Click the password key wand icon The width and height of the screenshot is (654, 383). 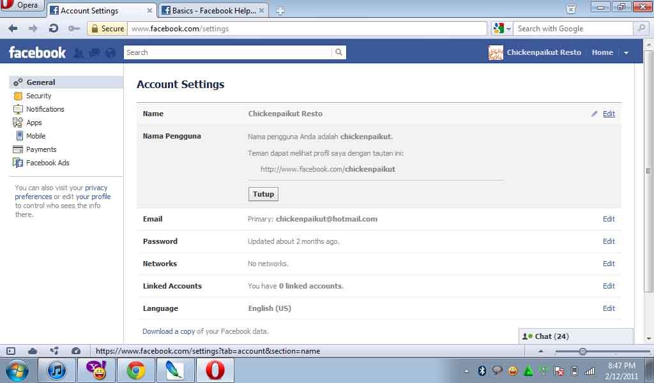[74, 28]
